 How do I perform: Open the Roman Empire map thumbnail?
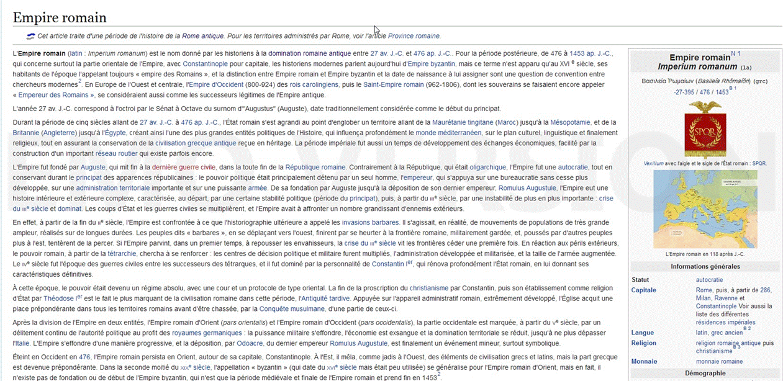coord(704,209)
